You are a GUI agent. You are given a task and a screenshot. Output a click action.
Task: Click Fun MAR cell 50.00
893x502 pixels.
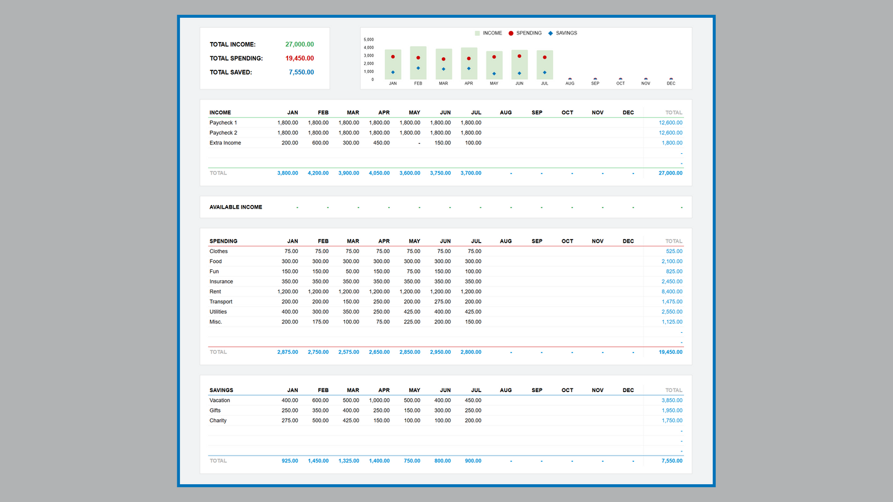pyautogui.click(x=352, y=272)
